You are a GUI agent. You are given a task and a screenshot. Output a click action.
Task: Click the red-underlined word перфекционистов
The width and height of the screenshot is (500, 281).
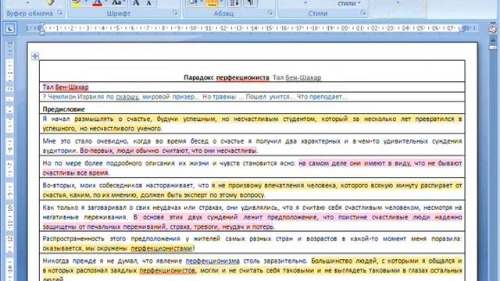point(167,271)
